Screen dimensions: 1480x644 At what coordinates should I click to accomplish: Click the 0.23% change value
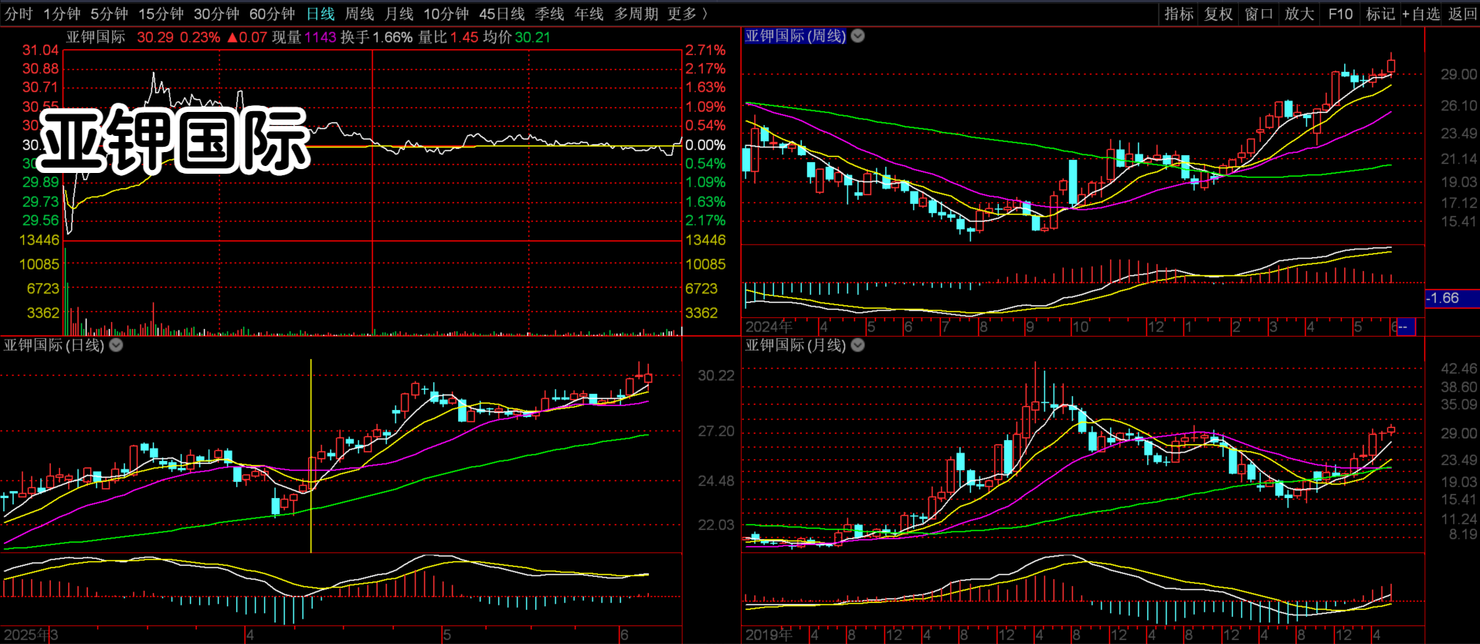(200, 37)
